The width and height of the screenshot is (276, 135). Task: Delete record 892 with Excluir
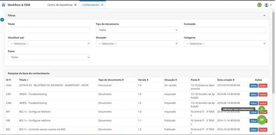click(x=263, y=130)
